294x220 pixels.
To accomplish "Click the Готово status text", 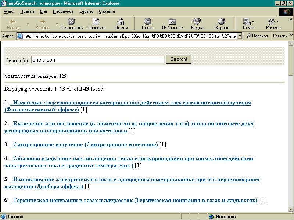I will [x=15, y=217].
